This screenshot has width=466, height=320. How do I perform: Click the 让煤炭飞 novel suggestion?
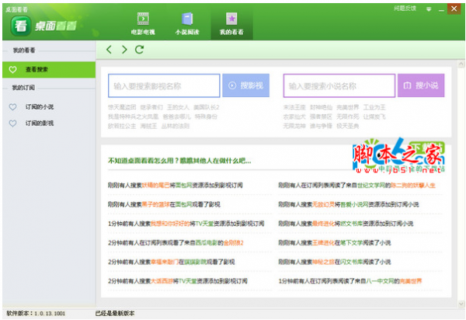(x=374, y=117)
